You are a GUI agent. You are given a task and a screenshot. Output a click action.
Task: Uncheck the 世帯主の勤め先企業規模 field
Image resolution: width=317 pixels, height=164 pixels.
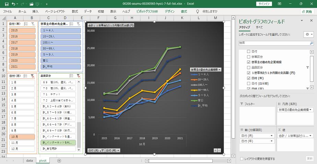[x=249, y=62]
